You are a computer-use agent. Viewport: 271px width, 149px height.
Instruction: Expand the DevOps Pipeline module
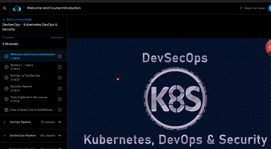pyautogui.click(x=5, y=122)
